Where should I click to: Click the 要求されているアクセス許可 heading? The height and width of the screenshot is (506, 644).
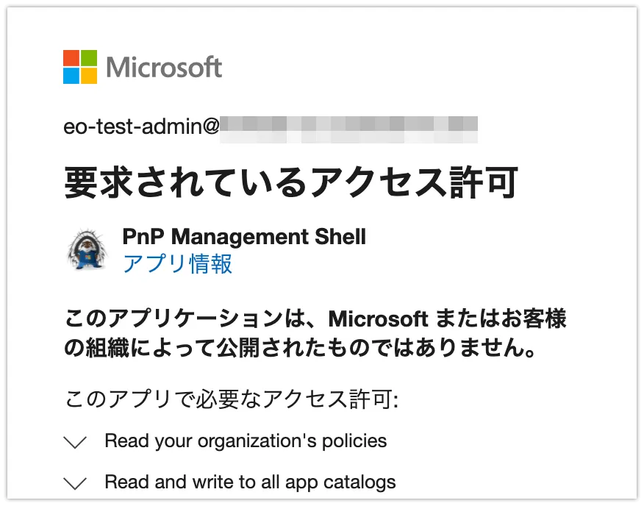tap(291, 183)
